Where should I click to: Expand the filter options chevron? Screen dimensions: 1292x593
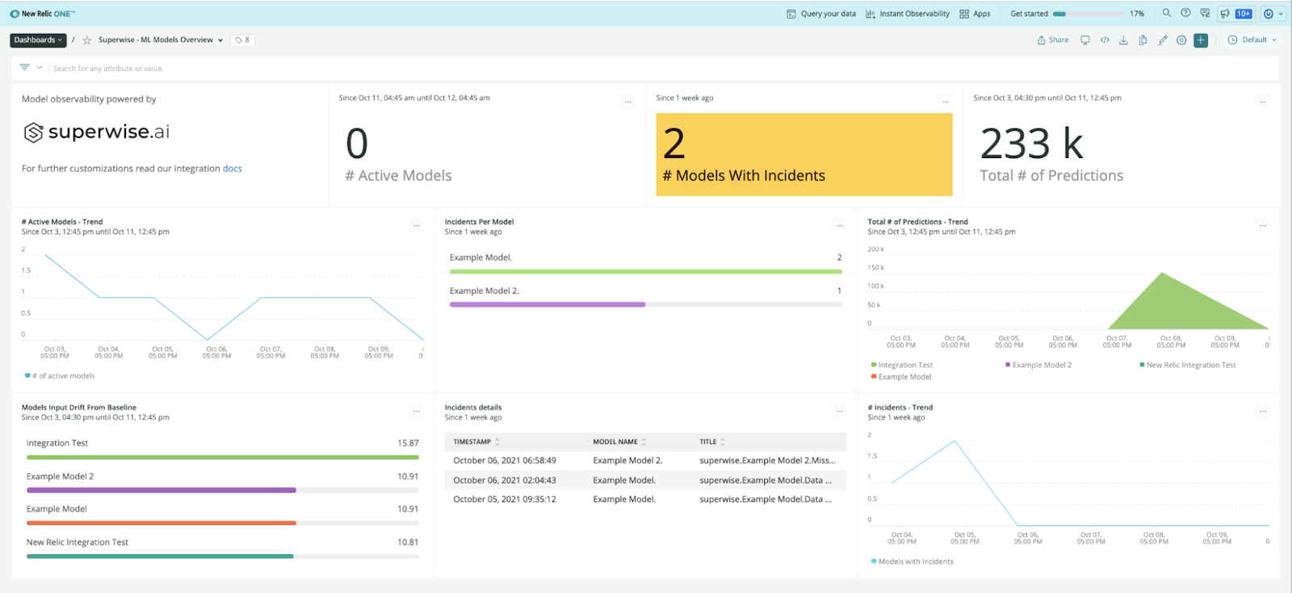(x=39, y=68)
